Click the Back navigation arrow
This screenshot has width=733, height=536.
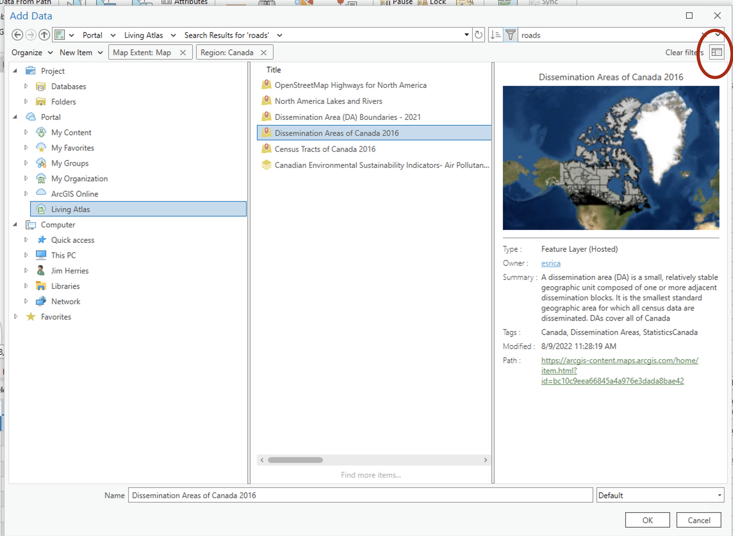point(17,35)
